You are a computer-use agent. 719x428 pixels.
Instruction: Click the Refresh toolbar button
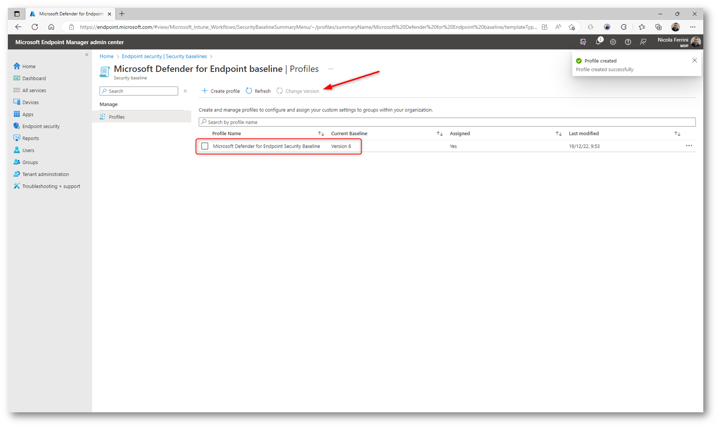pyautogui.click(x=258, y=91)
